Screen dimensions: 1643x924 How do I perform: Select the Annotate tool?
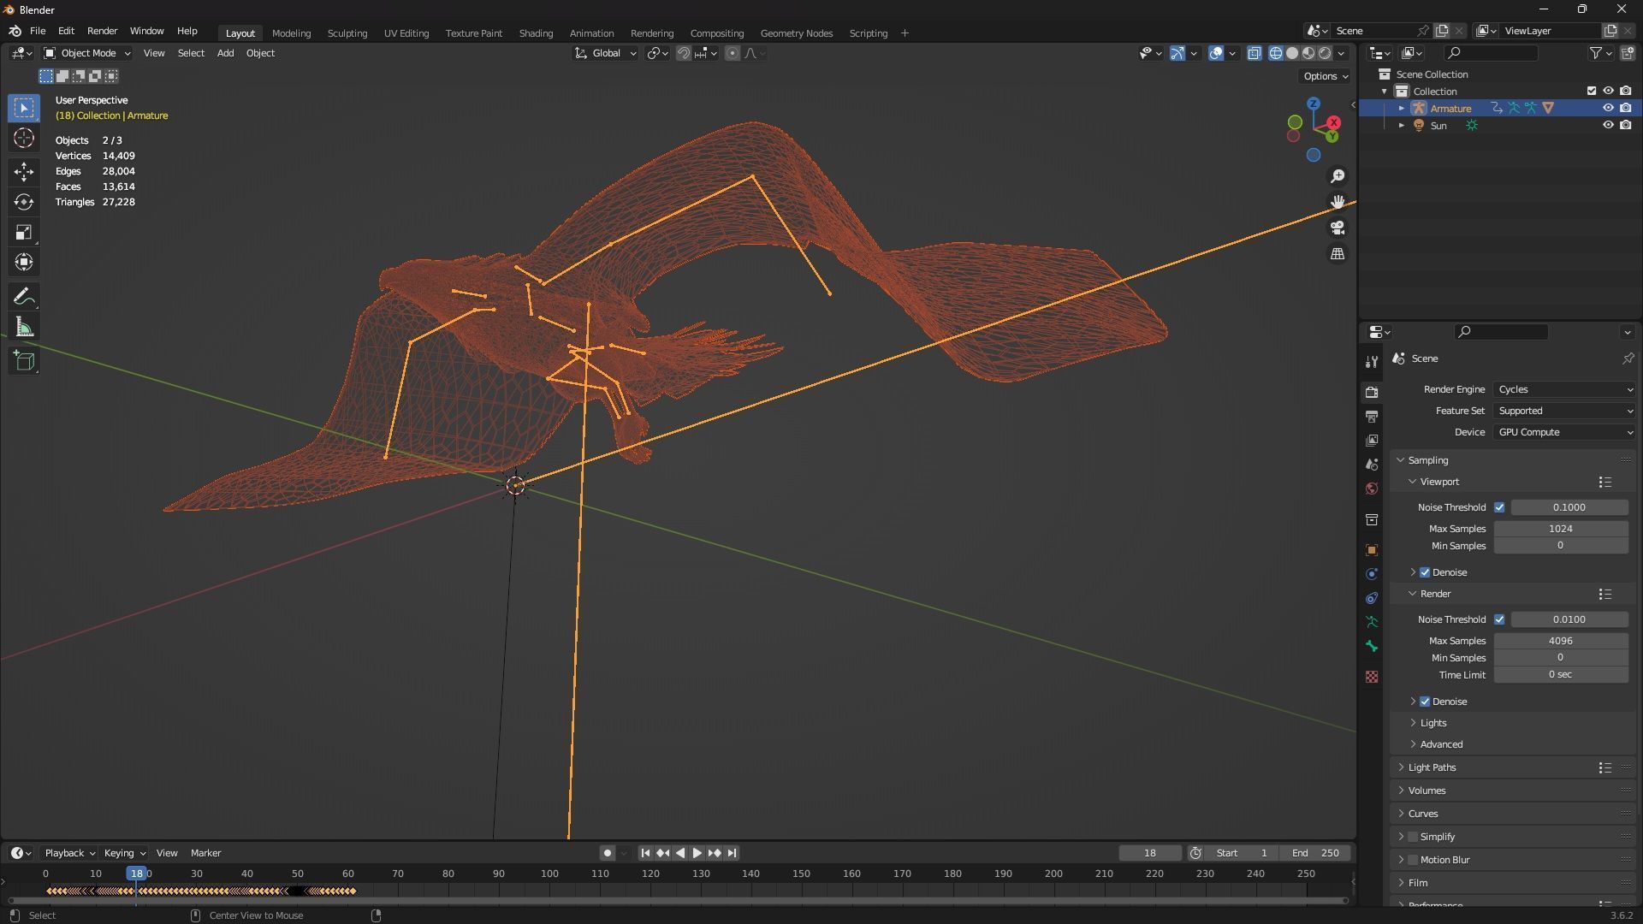coord(24,297)
